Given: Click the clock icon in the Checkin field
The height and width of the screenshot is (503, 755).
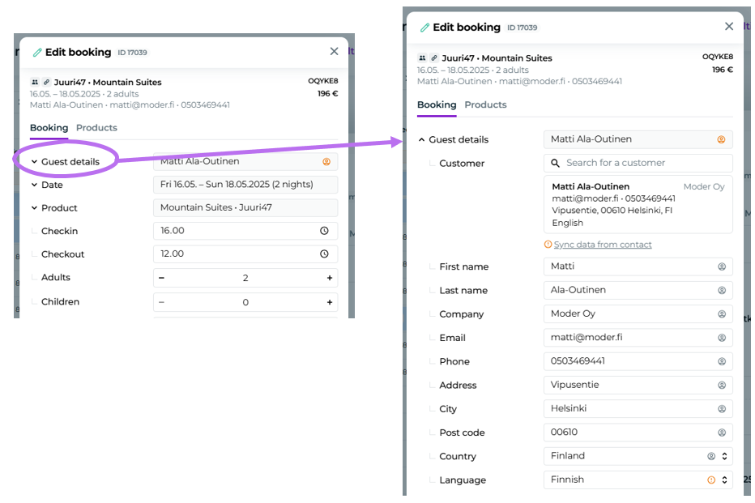Looking at the screenshot, I should click(x=324, y=231).
